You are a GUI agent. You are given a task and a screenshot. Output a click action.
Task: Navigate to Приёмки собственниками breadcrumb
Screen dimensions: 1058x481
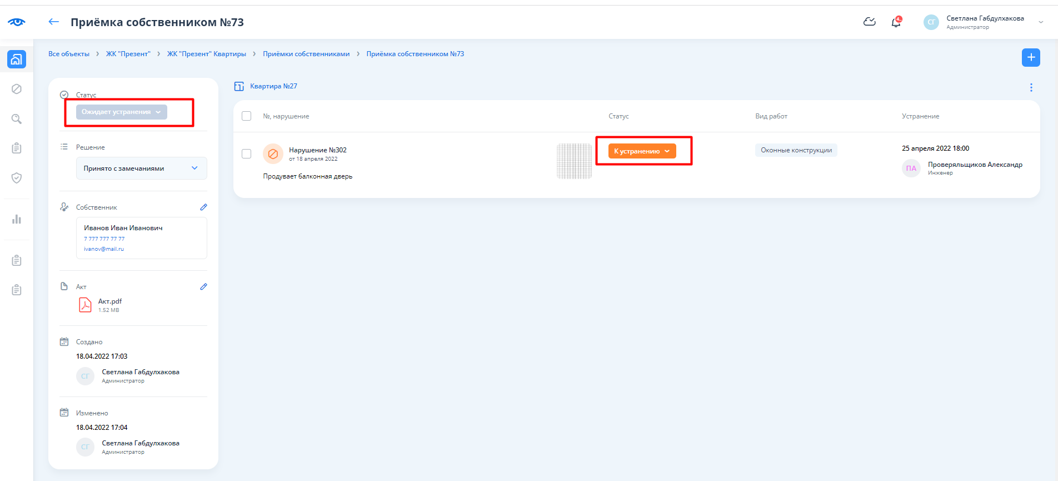point(306,54)
